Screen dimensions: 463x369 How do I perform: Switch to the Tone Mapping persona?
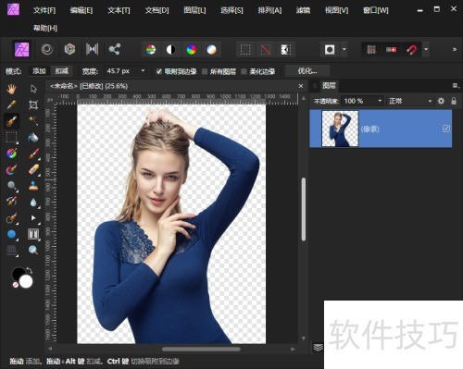click(x=92, y=49)
